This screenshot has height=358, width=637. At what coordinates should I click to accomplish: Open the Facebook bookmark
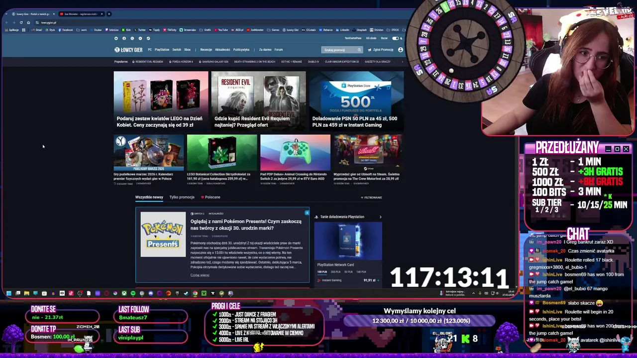click(66, 30)
